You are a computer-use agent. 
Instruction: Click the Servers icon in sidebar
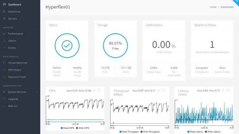[4, 19]
